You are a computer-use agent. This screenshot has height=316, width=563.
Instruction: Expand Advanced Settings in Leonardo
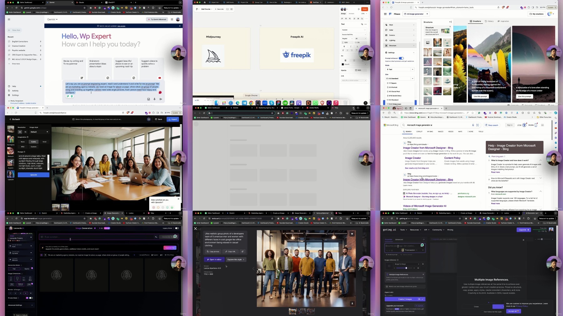click(x=20, y=305)
